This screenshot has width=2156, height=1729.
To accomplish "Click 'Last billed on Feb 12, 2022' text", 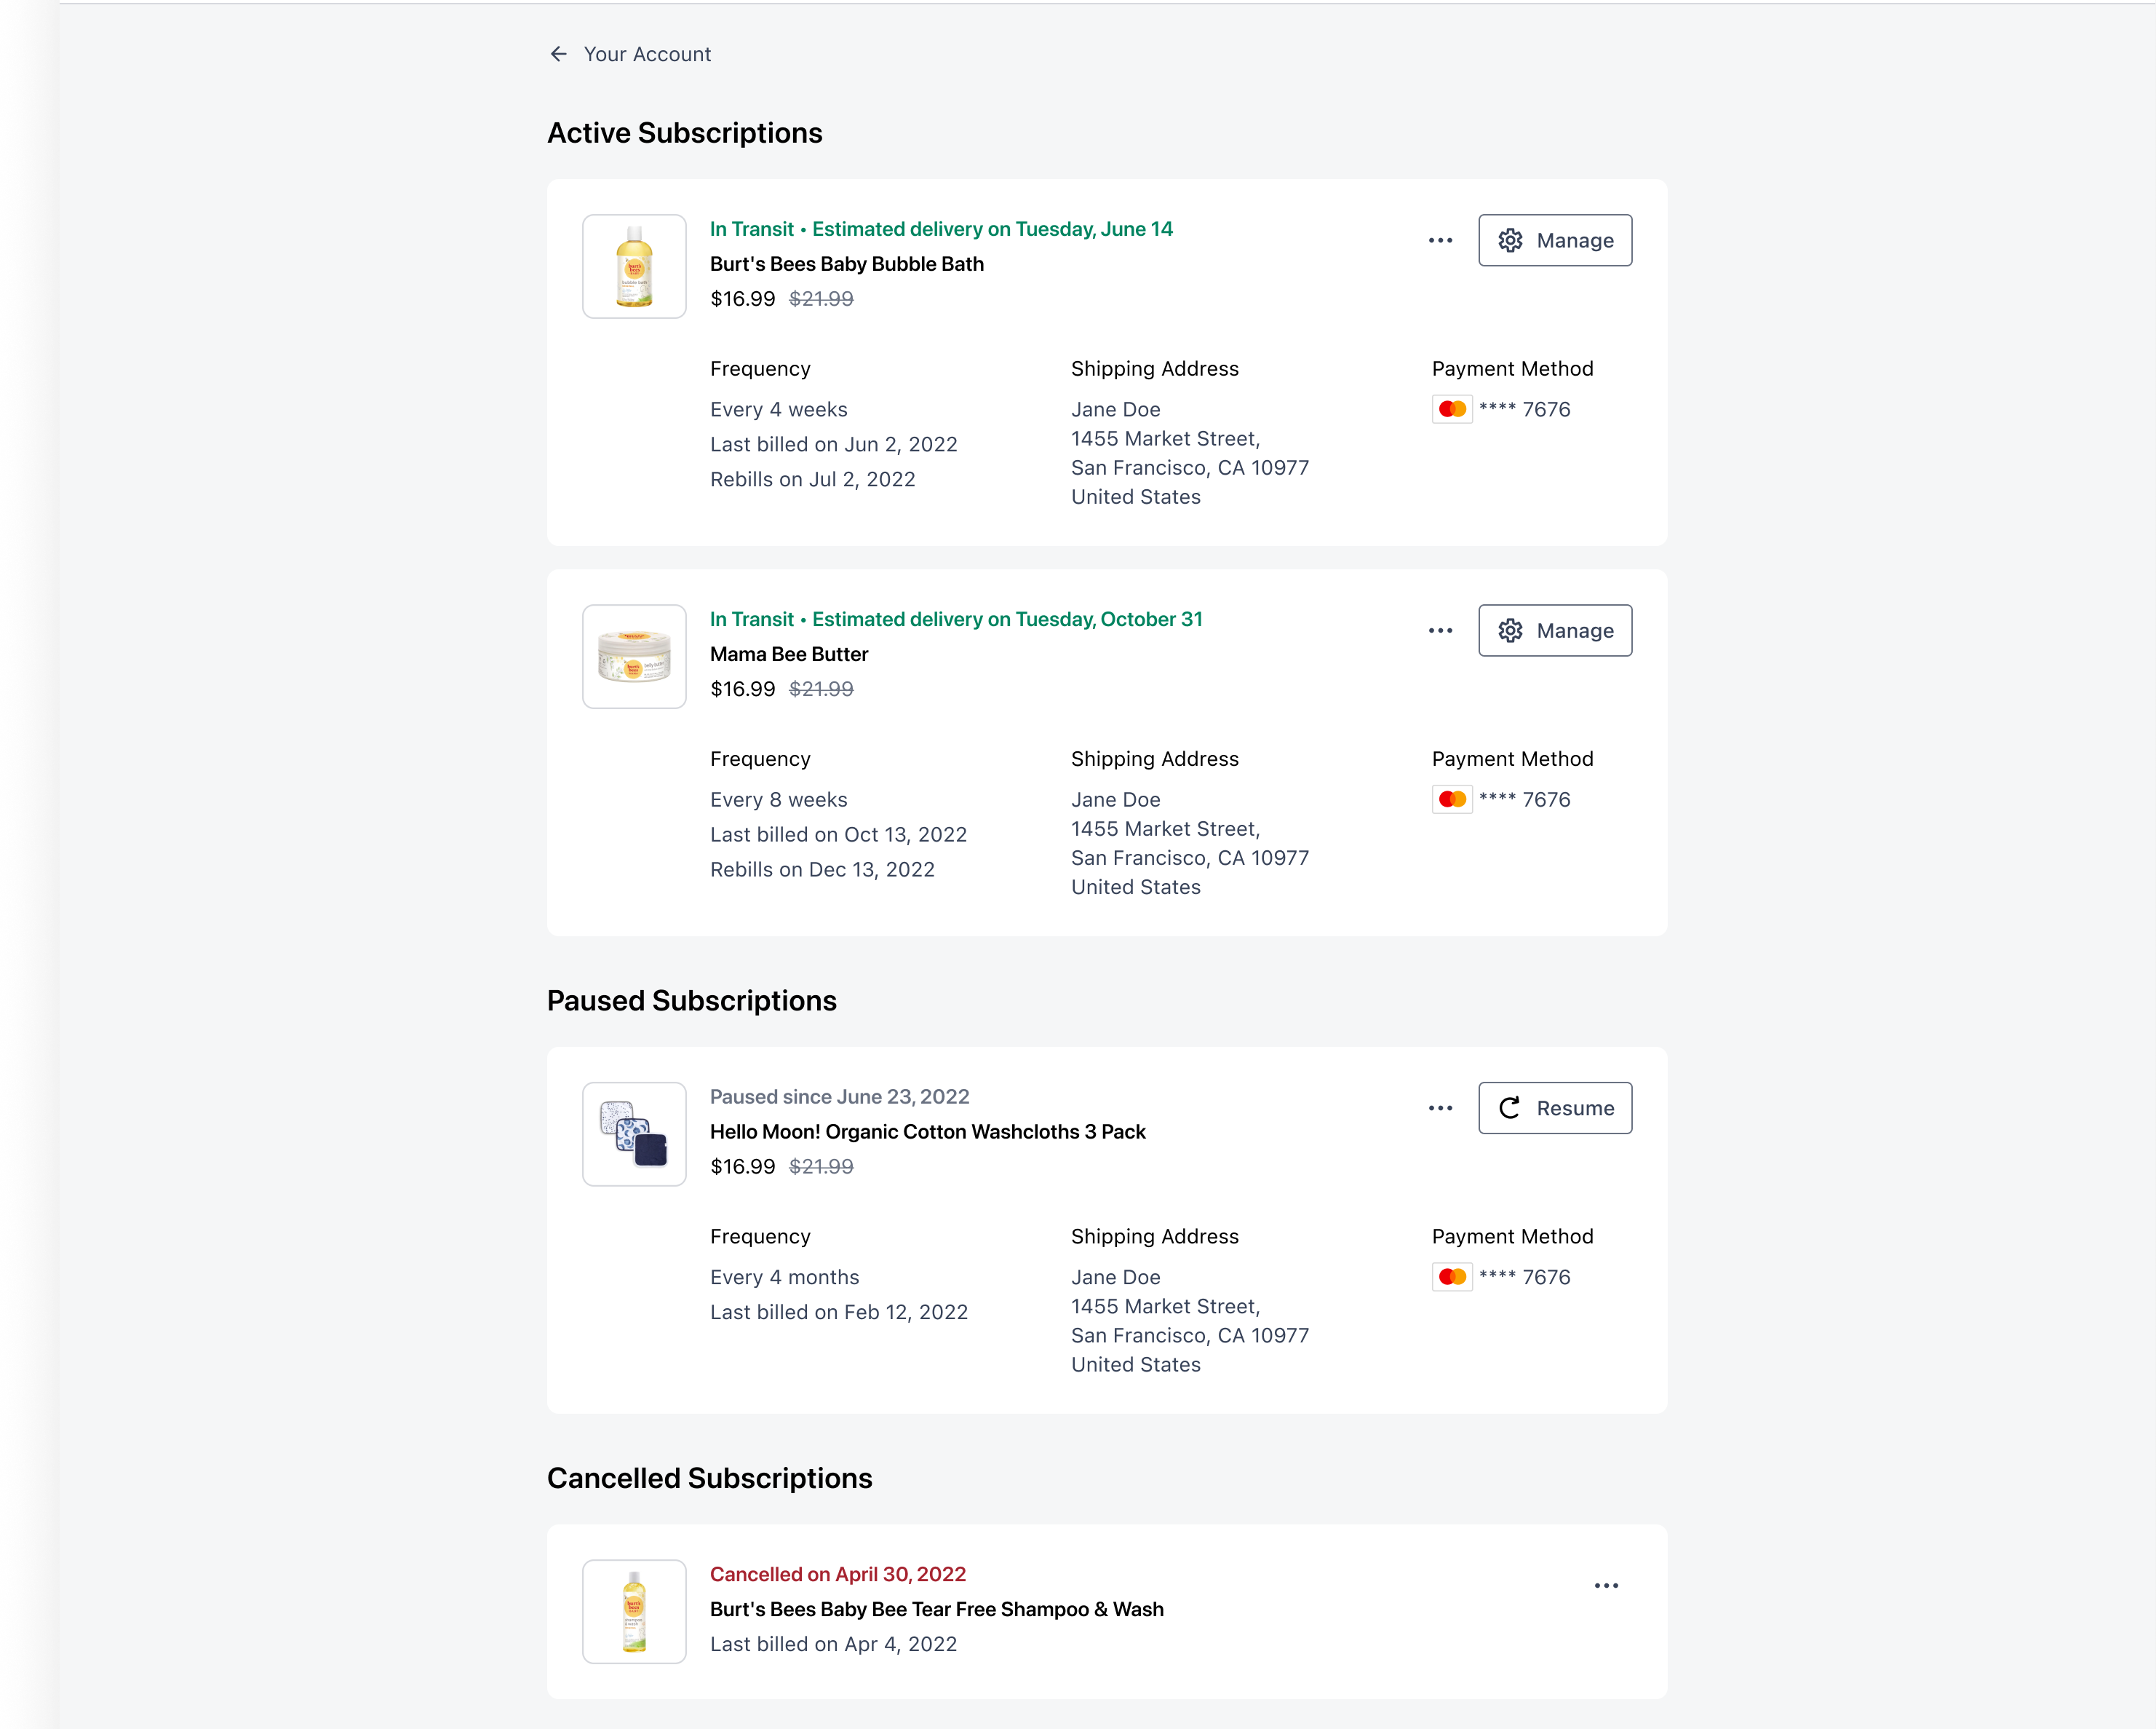I will 839,1312.
